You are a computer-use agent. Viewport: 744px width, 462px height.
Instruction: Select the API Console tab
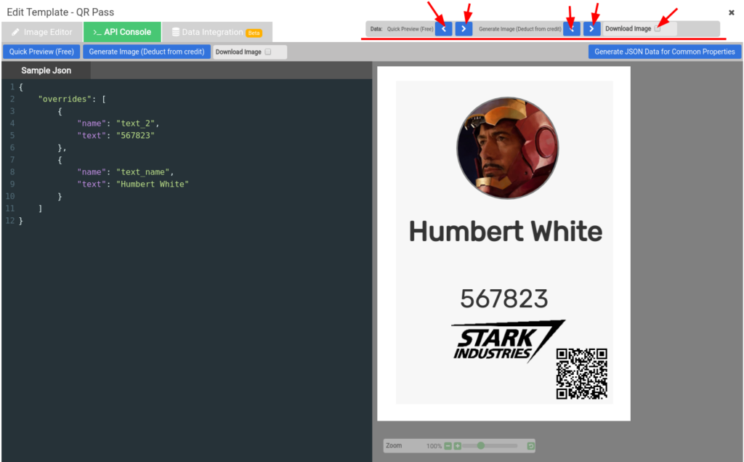(122, 32)
